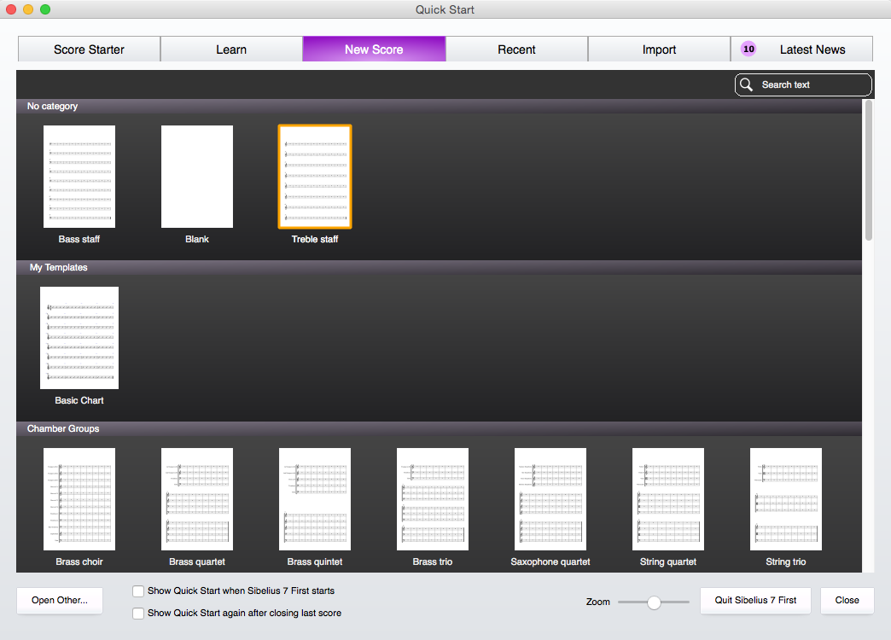Select the Bass staff template thumbnail
891x640 pixels.
point(79,177)
